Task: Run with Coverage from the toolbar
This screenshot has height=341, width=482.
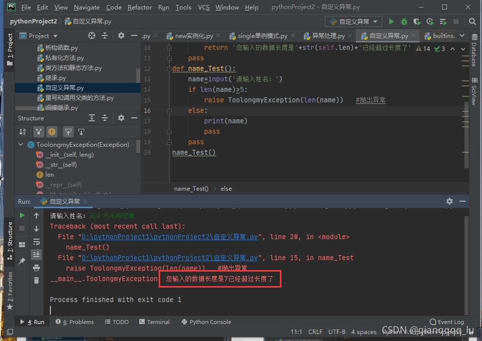Action: point(417,21)
